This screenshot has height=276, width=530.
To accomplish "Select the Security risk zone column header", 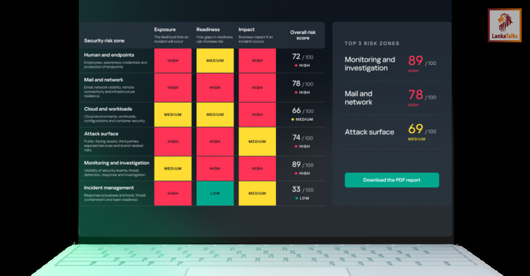I will coord(104,41).
